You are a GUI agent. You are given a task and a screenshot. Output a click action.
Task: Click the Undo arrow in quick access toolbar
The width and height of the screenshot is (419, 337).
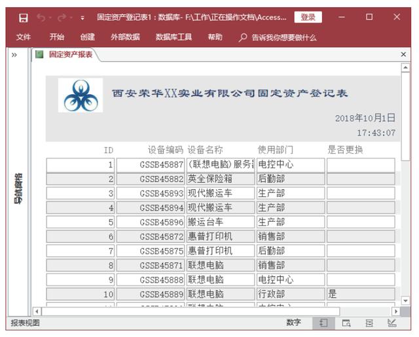41,18
